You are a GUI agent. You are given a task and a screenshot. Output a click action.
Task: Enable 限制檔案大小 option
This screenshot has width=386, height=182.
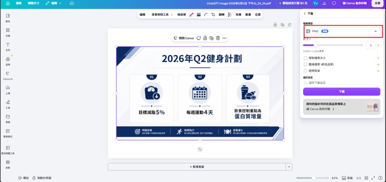(x=305, y=58)
